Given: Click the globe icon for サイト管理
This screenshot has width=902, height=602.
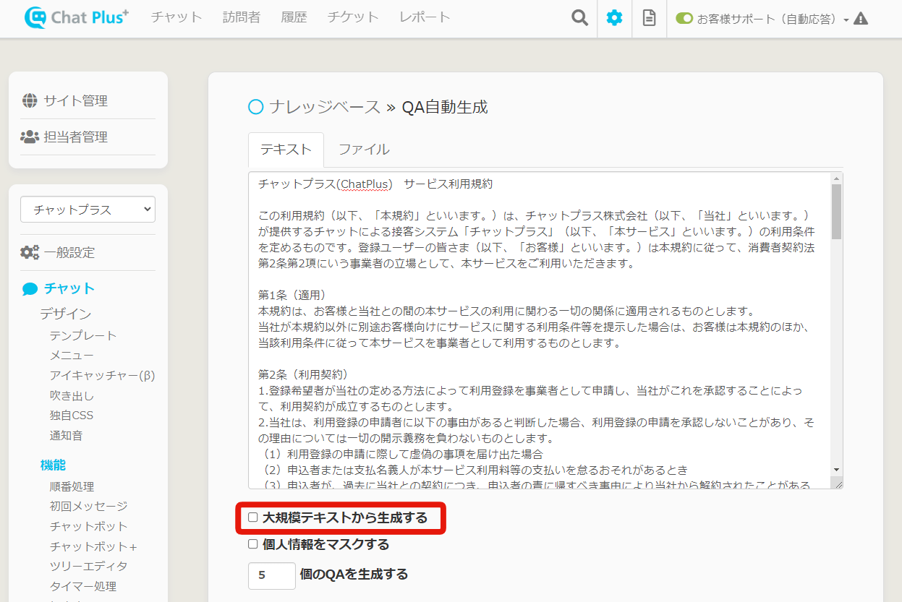Looking at the screenshot, I should click(x=30, y=100).
